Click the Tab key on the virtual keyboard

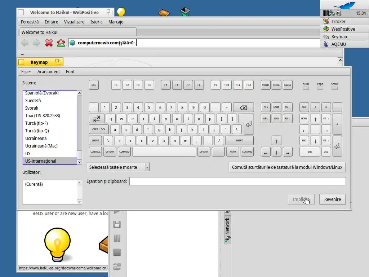coord(97,118)
